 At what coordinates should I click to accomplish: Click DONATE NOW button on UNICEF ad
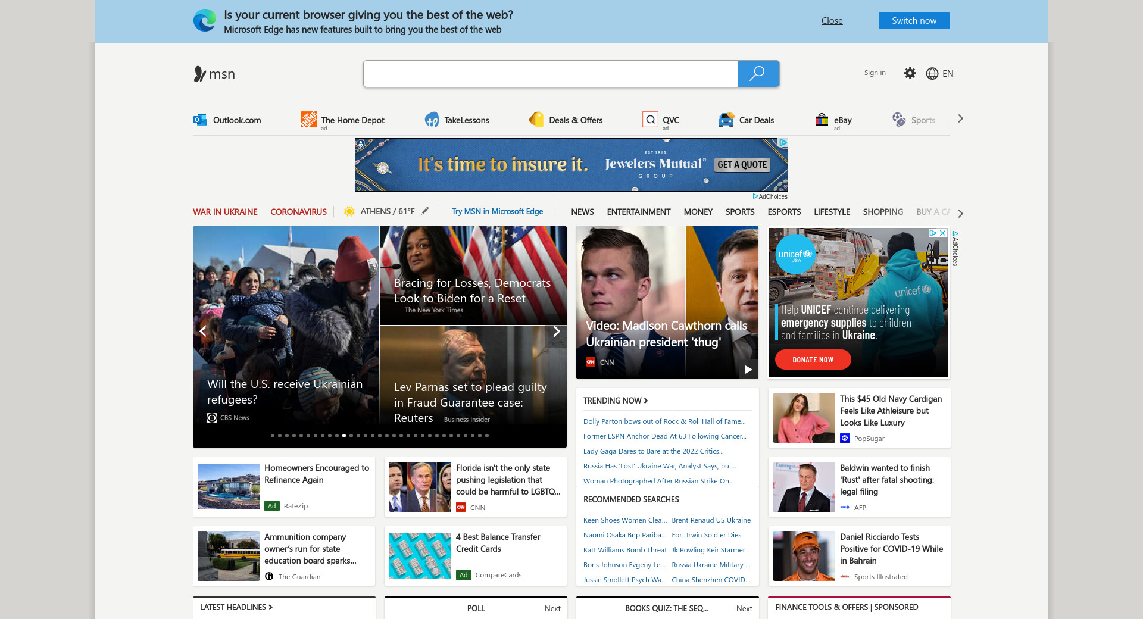coord(813,359)
